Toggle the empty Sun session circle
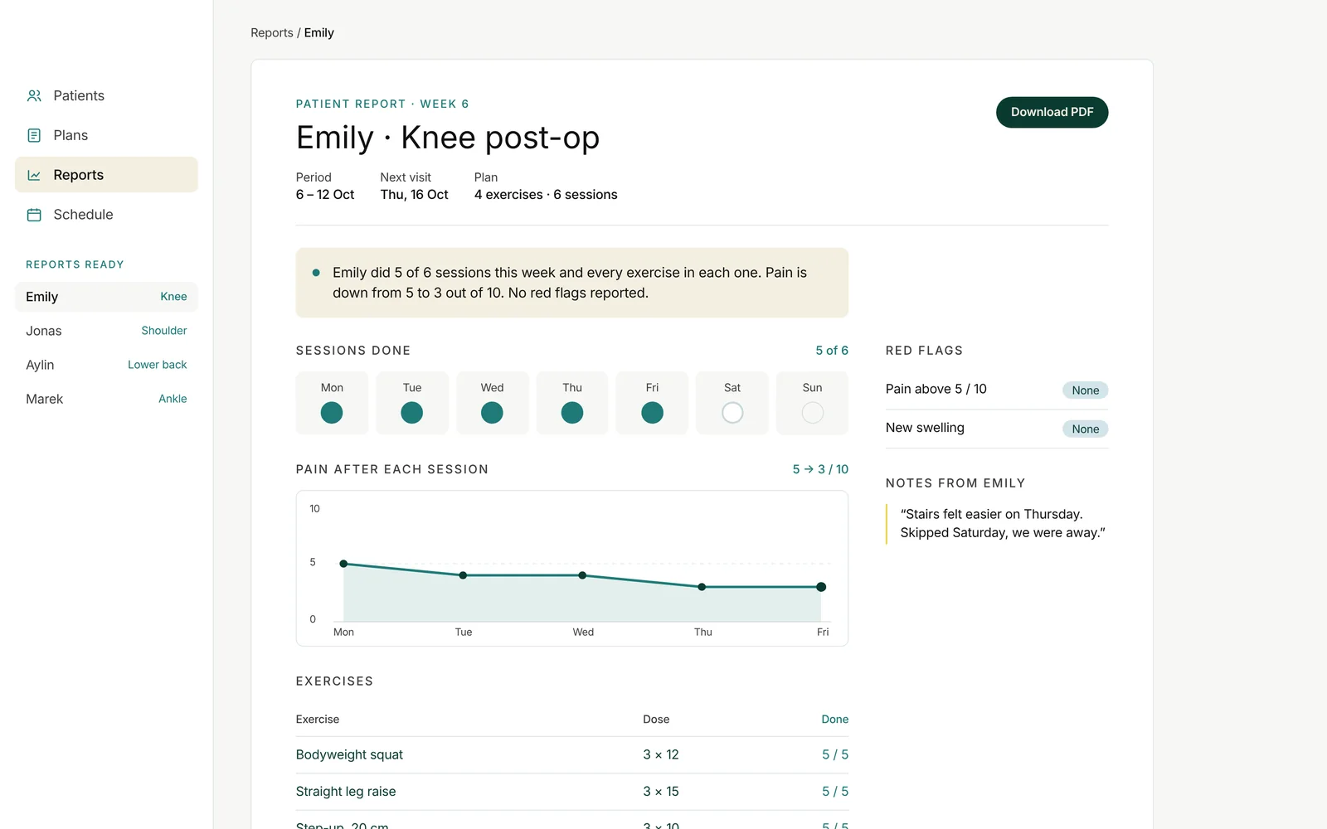Screen dimensions: 1327x829 (813, 412)
